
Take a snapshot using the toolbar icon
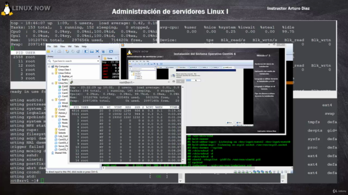(x=67, y=51)
